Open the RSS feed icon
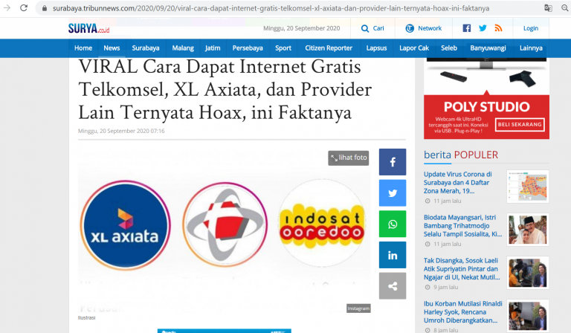This screenshot has width=571, height=333. [x=499, y=28]
